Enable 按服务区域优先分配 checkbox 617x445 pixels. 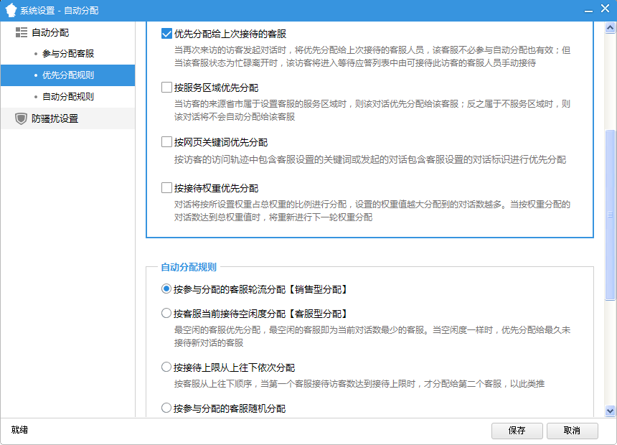tap(167, 88)
